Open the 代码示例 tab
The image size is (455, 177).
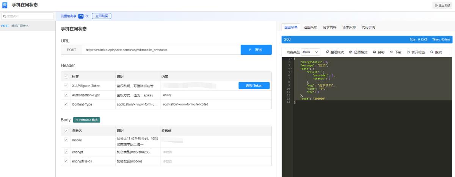coord(368,27)
